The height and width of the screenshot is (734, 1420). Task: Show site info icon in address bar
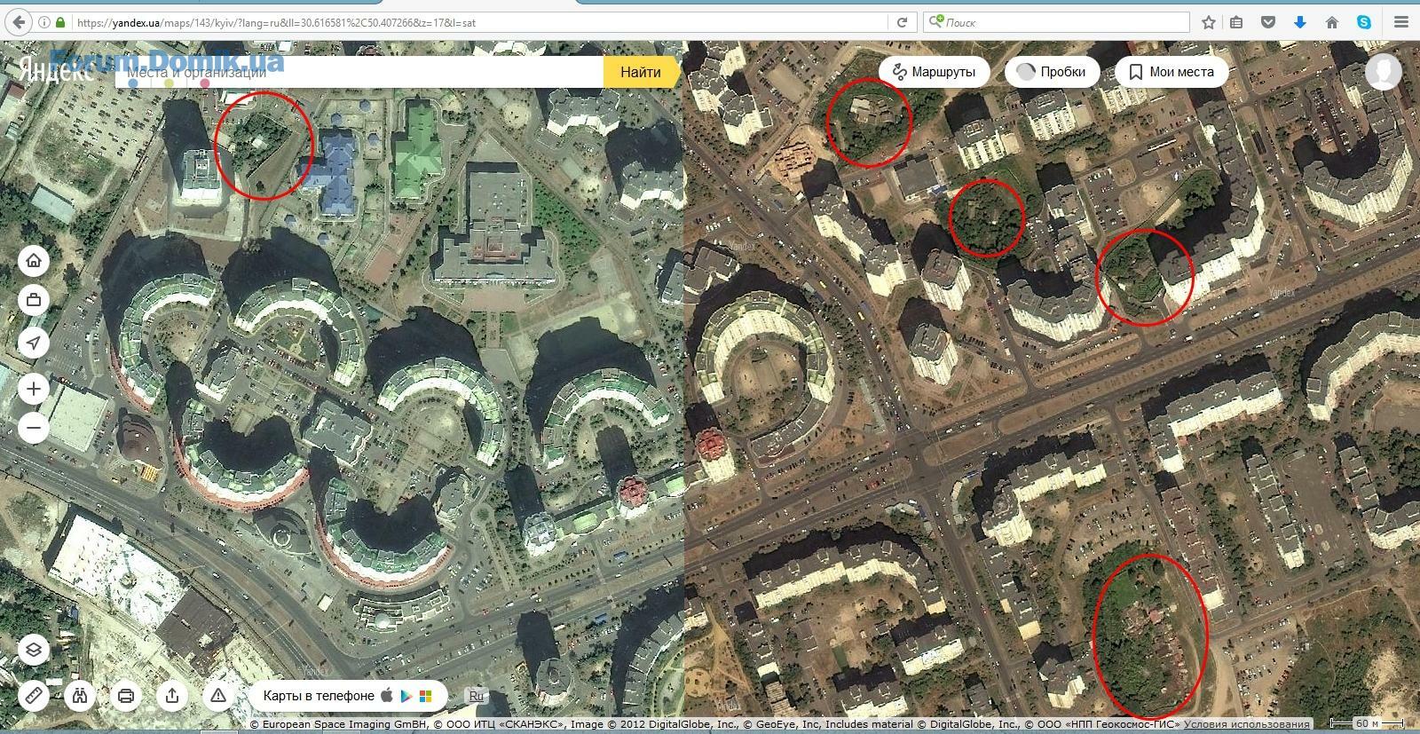coord(44,22)
